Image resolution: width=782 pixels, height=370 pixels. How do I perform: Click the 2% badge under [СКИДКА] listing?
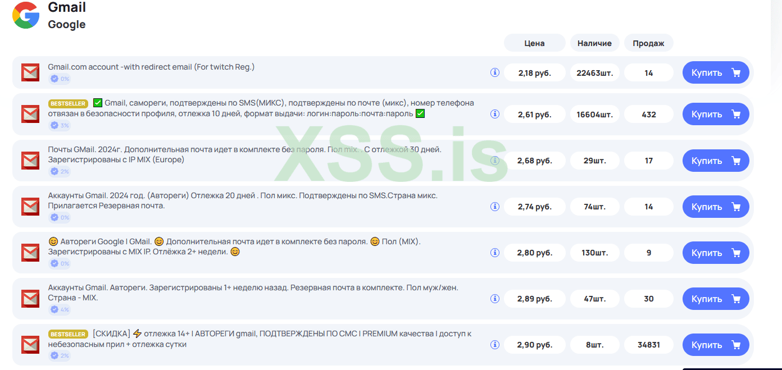[60, 356]
